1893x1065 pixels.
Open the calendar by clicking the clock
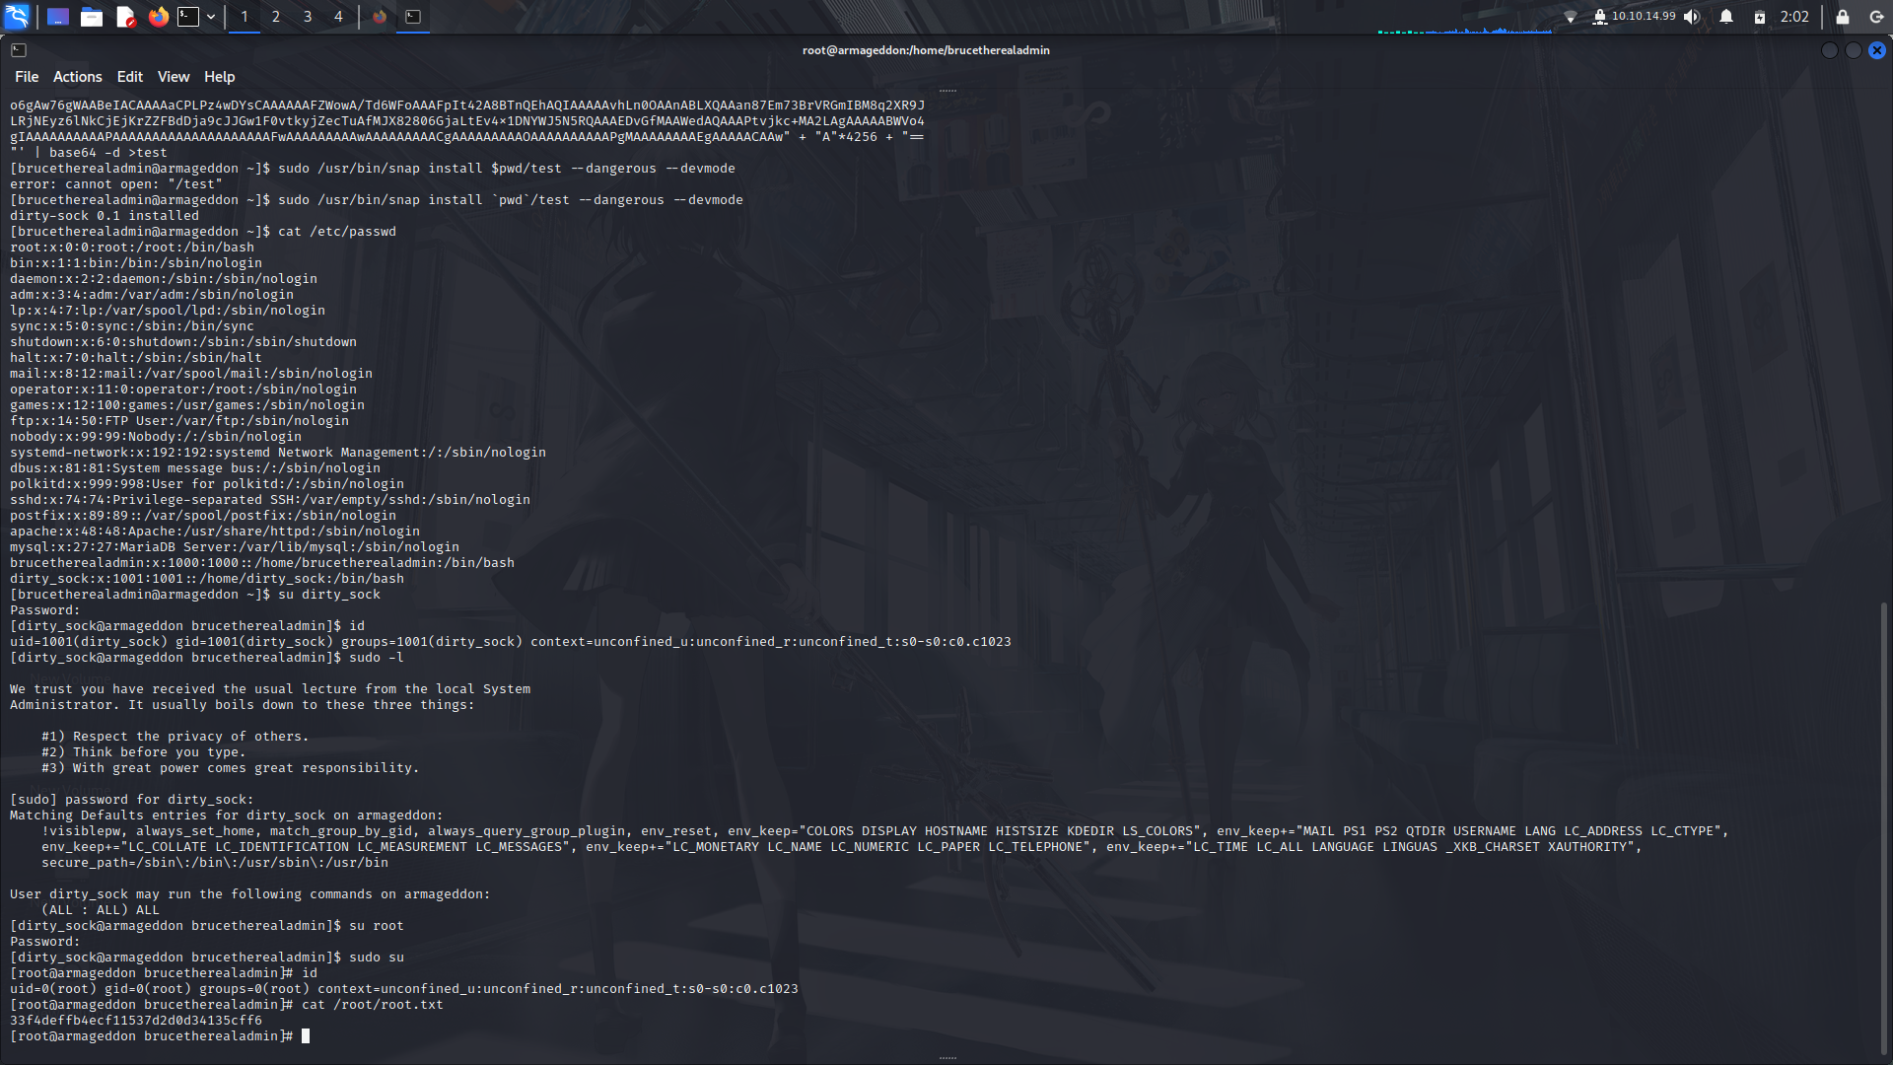click(x=1794, y=16)
